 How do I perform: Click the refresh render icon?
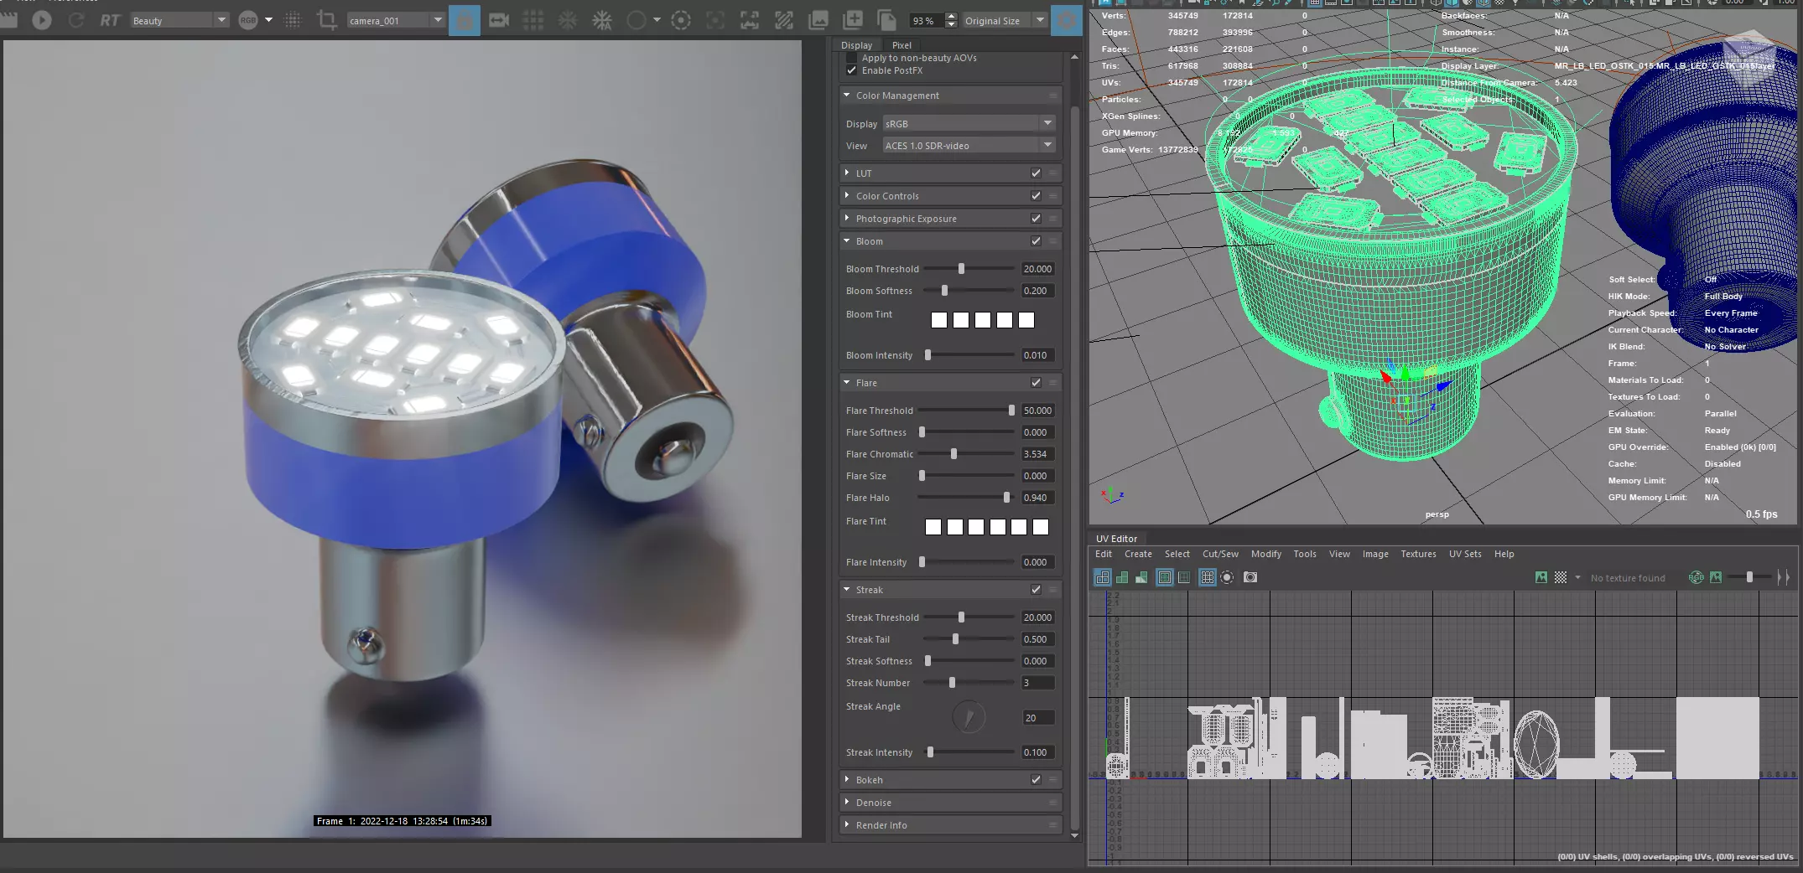[76, 20]
